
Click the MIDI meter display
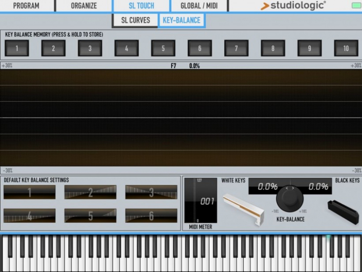pos(201,200)
